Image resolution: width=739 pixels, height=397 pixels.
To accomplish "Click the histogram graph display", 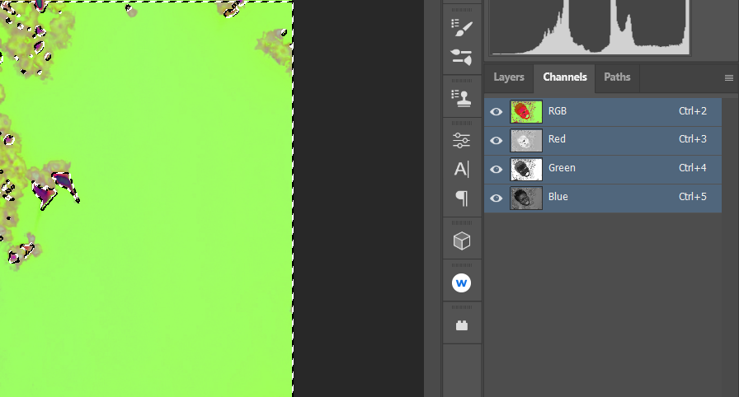I will pos(590,27).
